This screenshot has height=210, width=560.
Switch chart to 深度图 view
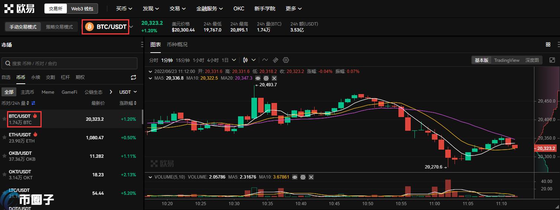tap(532, 60)
